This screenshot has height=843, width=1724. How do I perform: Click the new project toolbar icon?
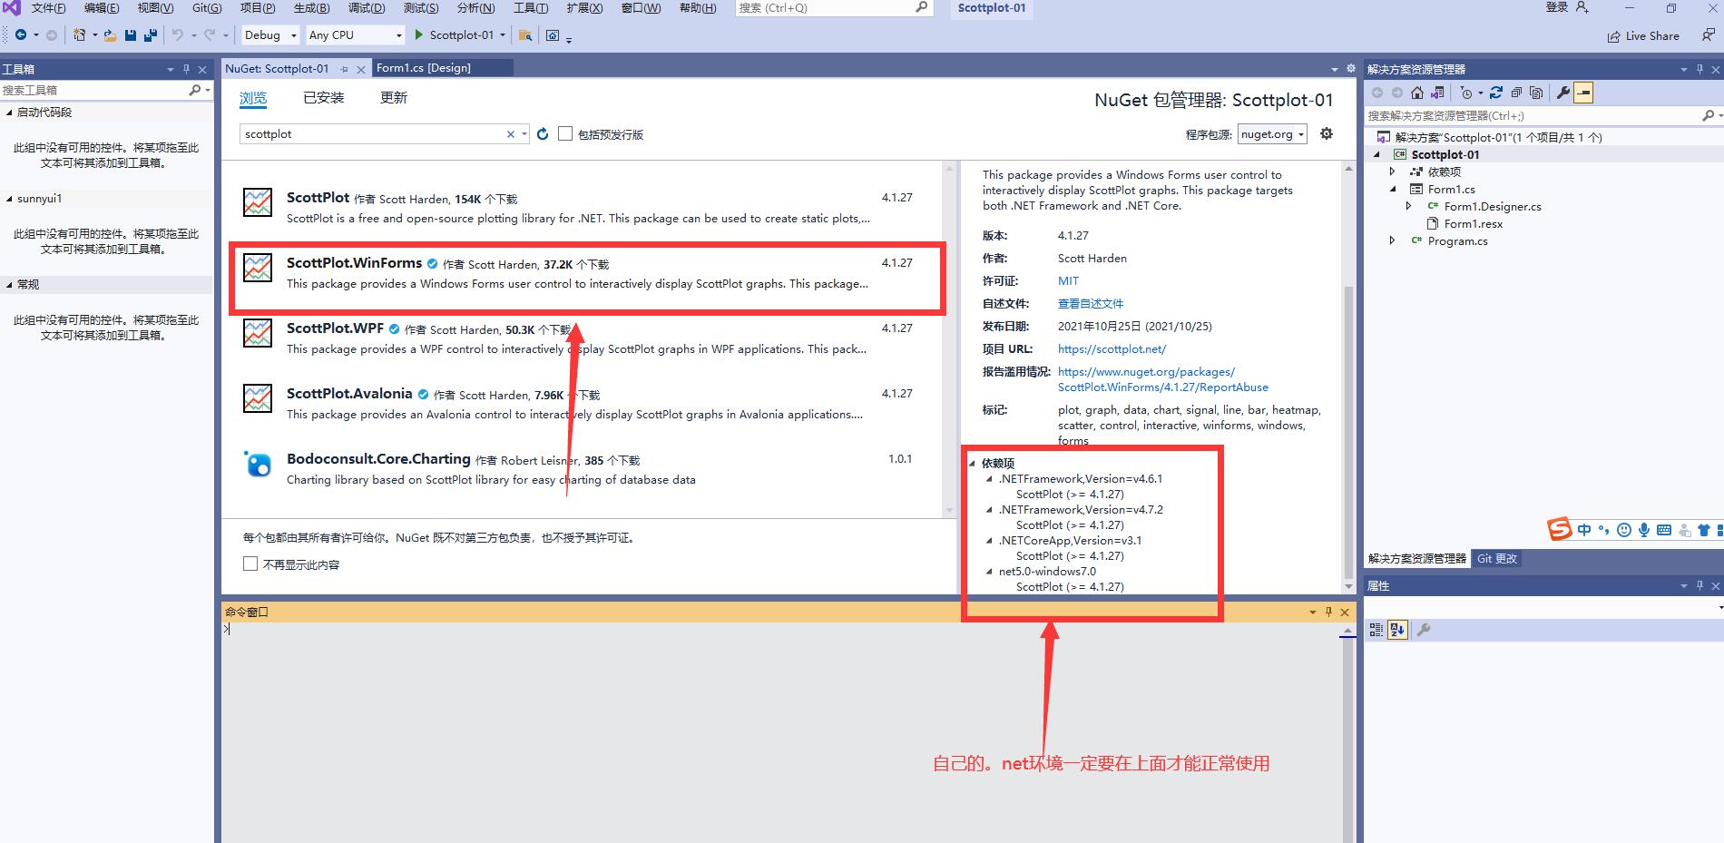click(80, 35)
